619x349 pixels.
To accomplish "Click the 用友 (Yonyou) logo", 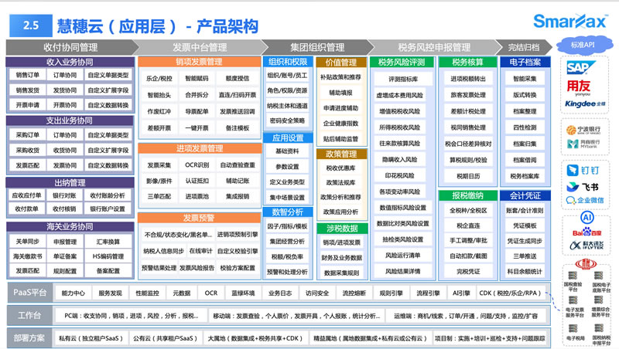I will tap(584, 86).
